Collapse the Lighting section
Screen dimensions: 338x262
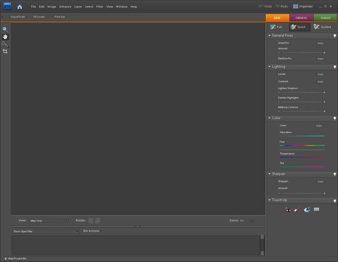pos(269,67)
